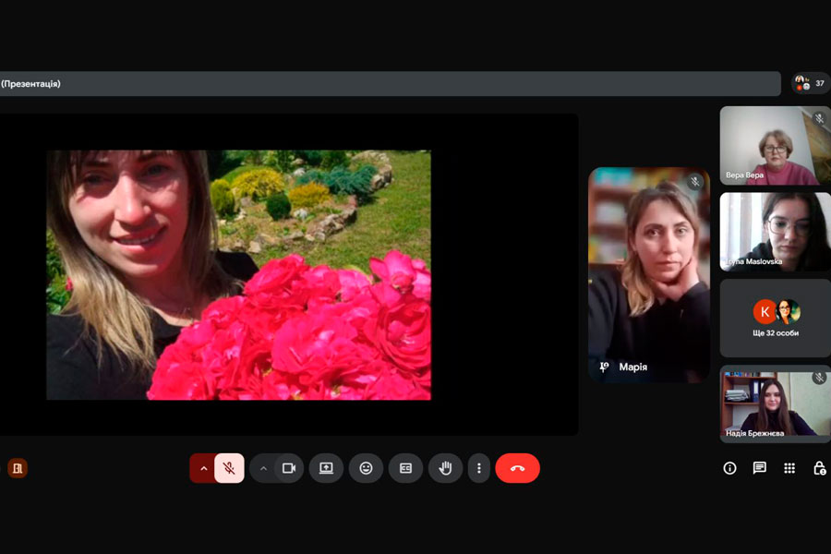The width and height of the screenshot is (831, 554).
Task: Send a reaction with the emoji icon
Action: (366, 468)
